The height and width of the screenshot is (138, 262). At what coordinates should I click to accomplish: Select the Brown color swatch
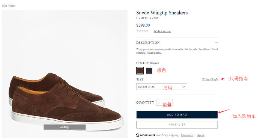pos(140,70)
